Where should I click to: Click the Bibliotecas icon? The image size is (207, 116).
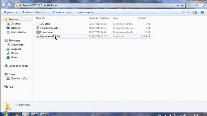[6, 40]
